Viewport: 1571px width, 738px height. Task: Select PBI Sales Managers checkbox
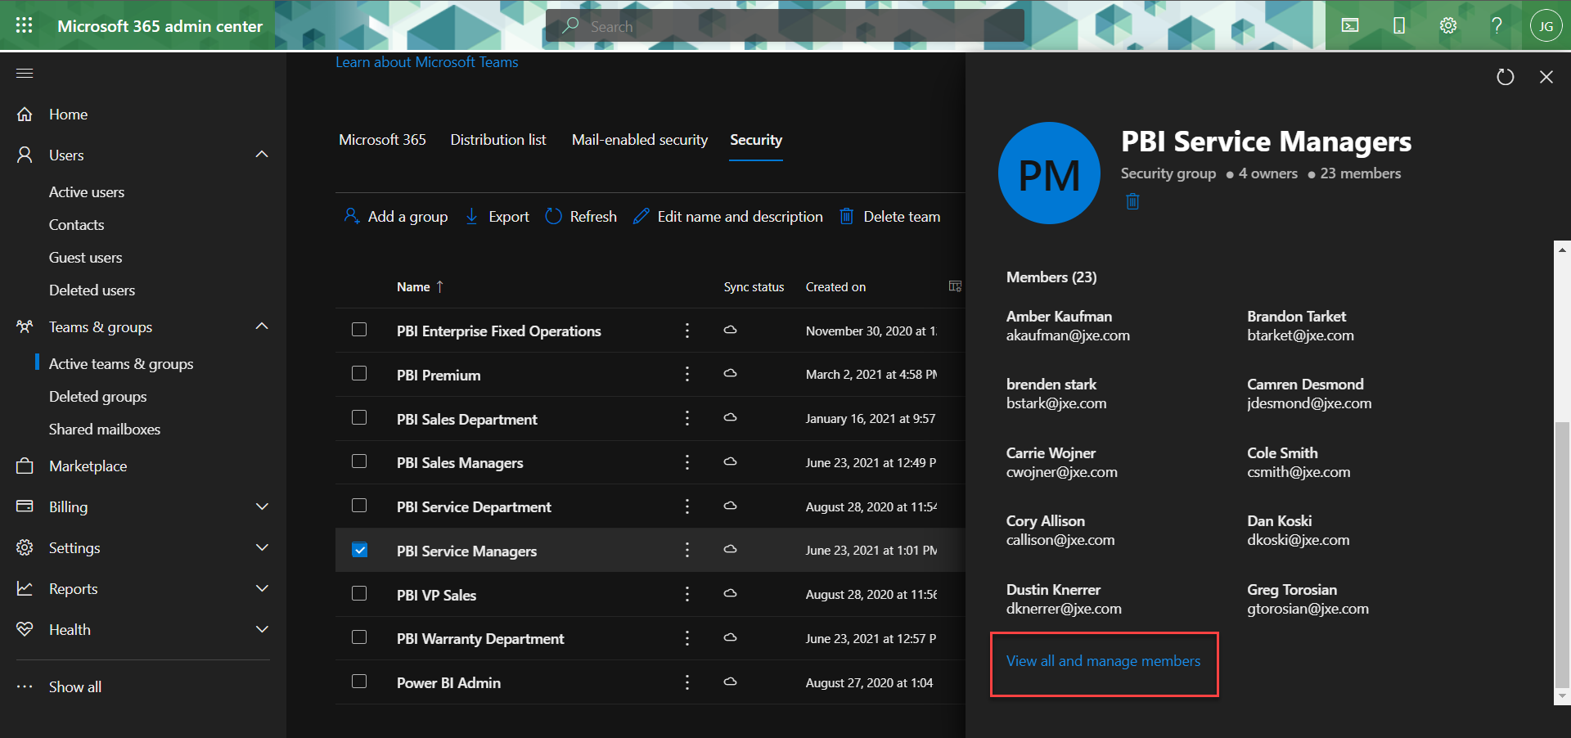(x=359, y=461)
